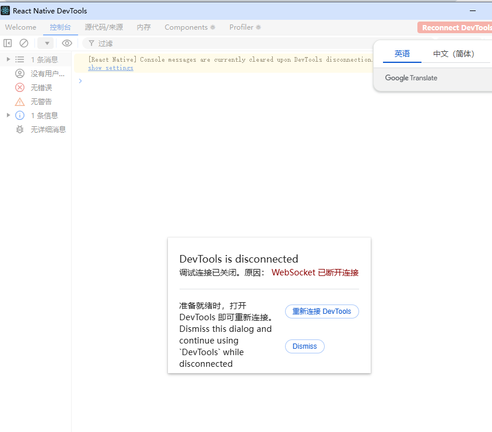
Task: Open the Welcome tab
Action: click(x=21, y=27)
